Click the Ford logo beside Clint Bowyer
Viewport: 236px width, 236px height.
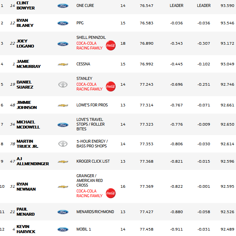pos(63,6)
